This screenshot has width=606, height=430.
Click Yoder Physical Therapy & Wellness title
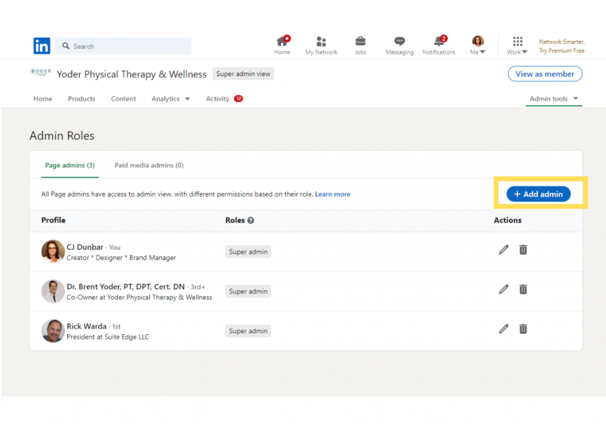(131, 74)
